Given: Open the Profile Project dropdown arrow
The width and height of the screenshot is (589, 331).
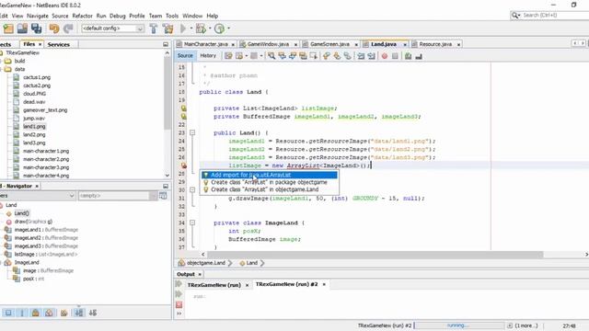Looking at the screenshot, I should click(x=229, y=29).
